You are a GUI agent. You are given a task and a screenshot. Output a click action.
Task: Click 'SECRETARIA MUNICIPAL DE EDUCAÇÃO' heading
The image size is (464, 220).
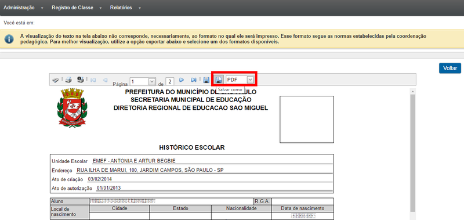pos(191,100)
